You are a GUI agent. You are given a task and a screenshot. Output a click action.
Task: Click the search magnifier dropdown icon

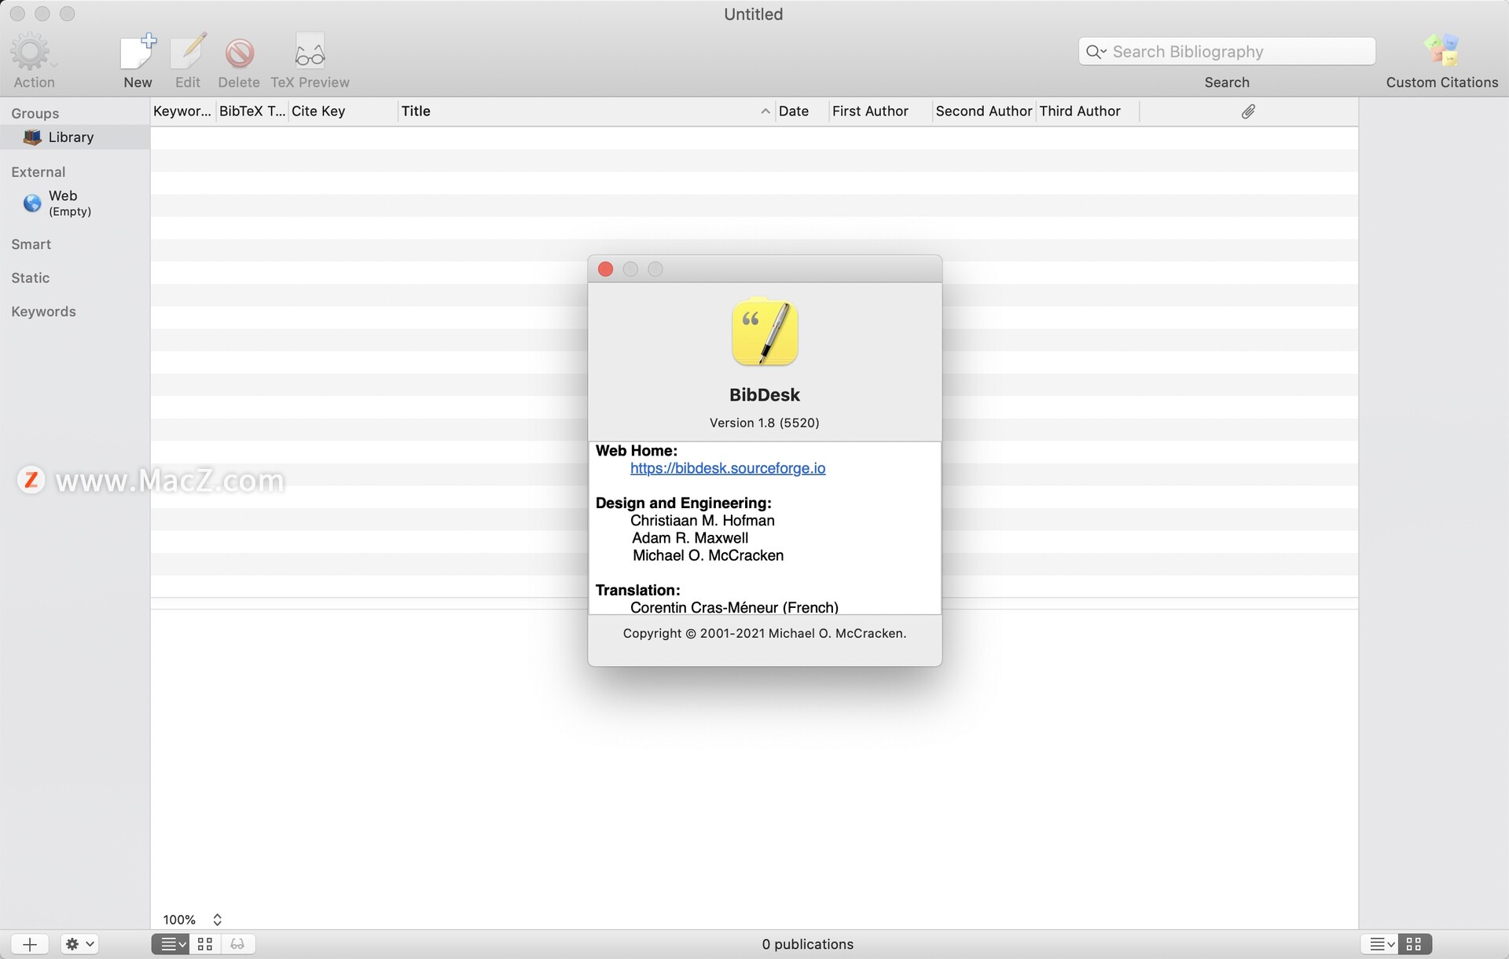(1096, 52)
